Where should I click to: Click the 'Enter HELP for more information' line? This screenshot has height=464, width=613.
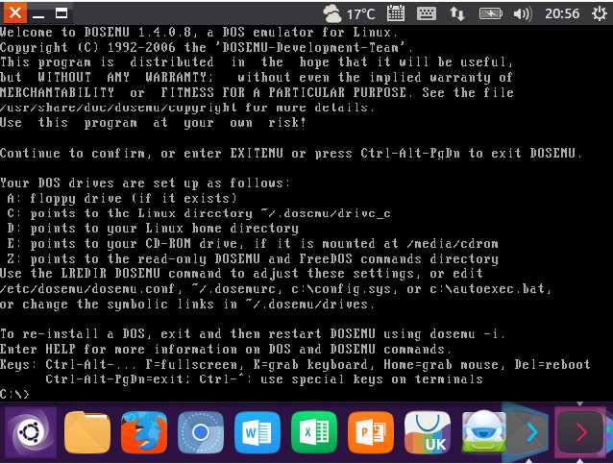tap(226, 349)
